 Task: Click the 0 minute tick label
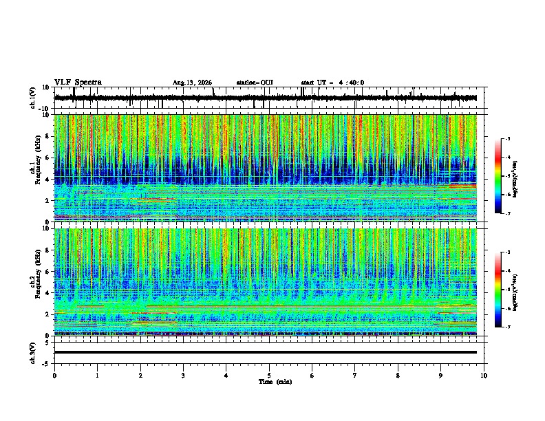click(x=54, y=376)
